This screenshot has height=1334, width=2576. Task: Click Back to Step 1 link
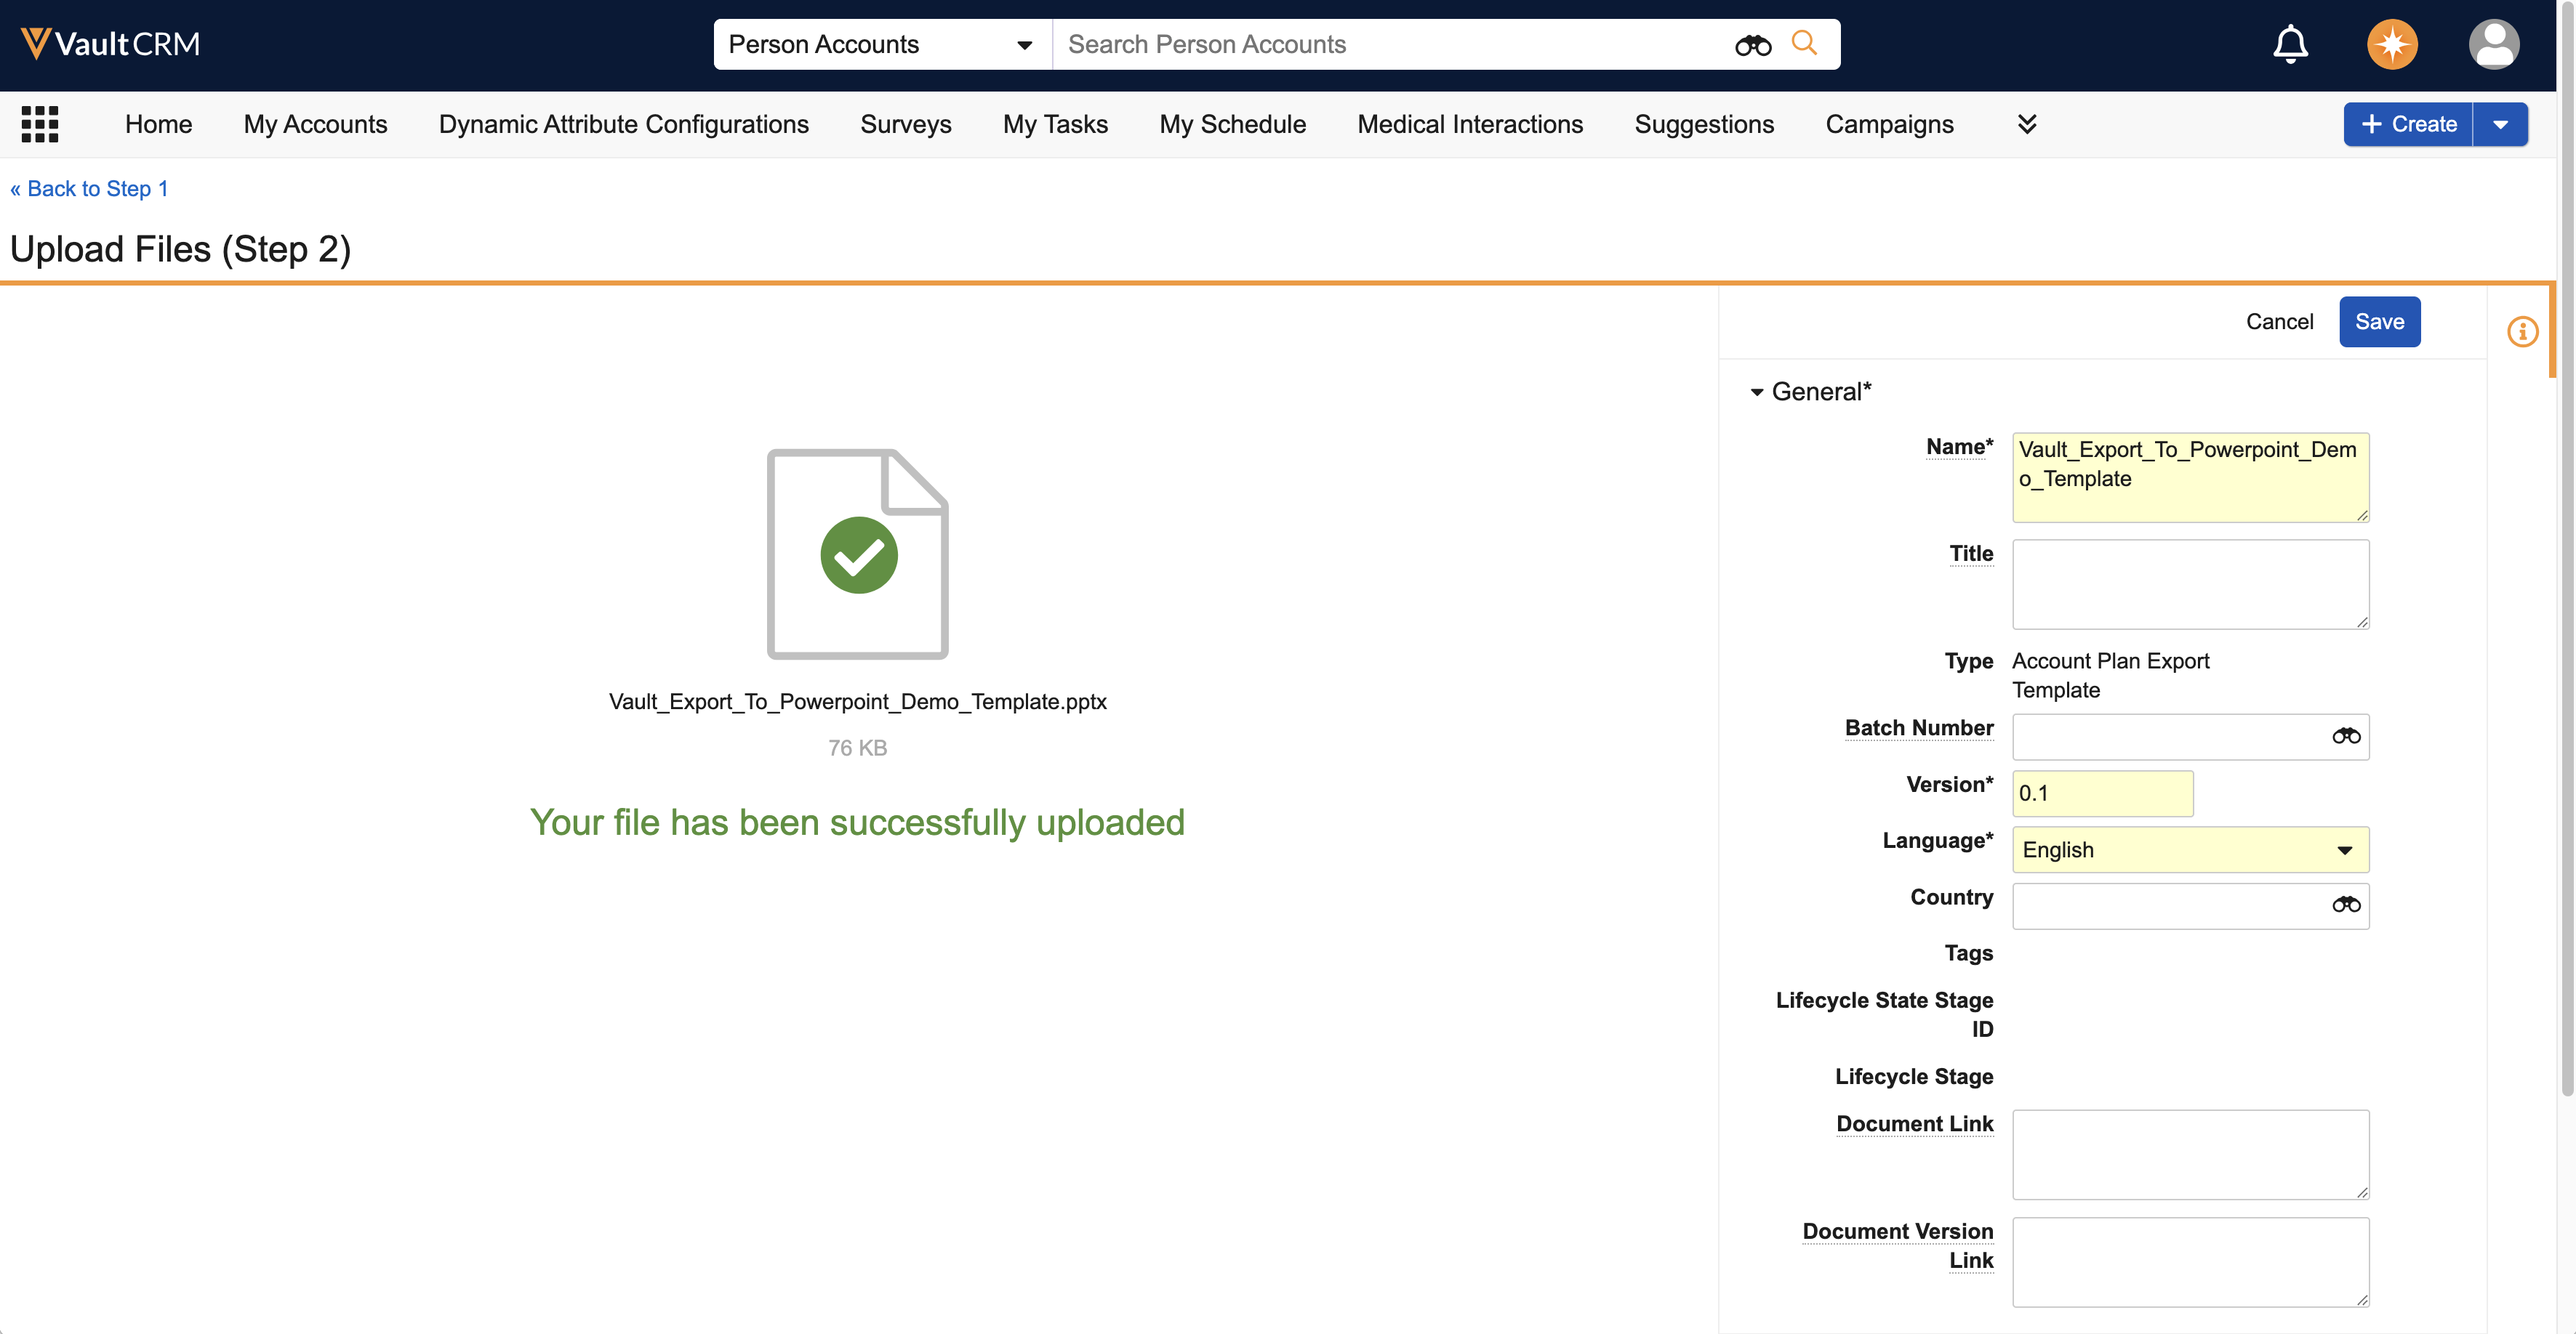tap(89, 189)
